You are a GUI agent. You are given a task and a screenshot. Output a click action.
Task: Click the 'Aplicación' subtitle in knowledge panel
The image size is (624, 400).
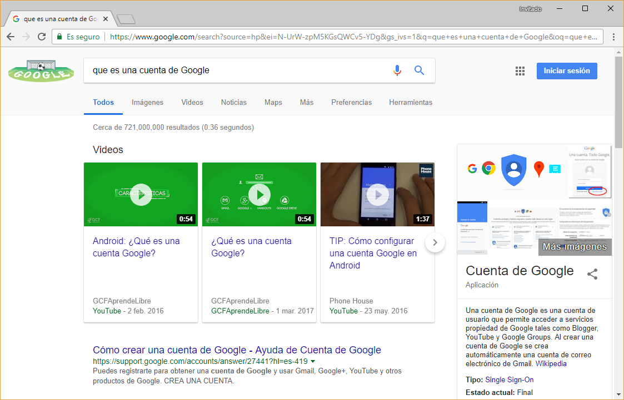click(482, 285)
